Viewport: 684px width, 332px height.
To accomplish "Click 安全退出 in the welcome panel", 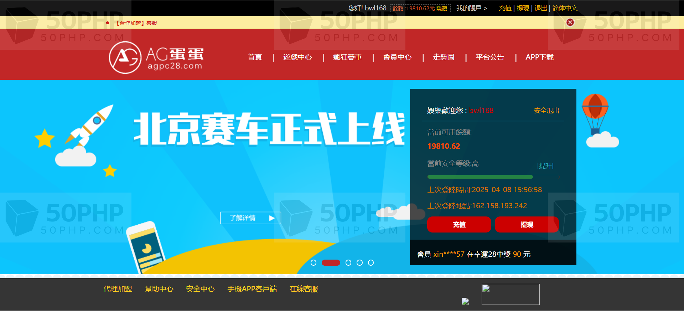I will (x=546, y=111).
